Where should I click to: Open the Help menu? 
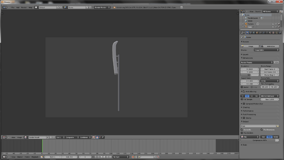click(x=31, y=8)
